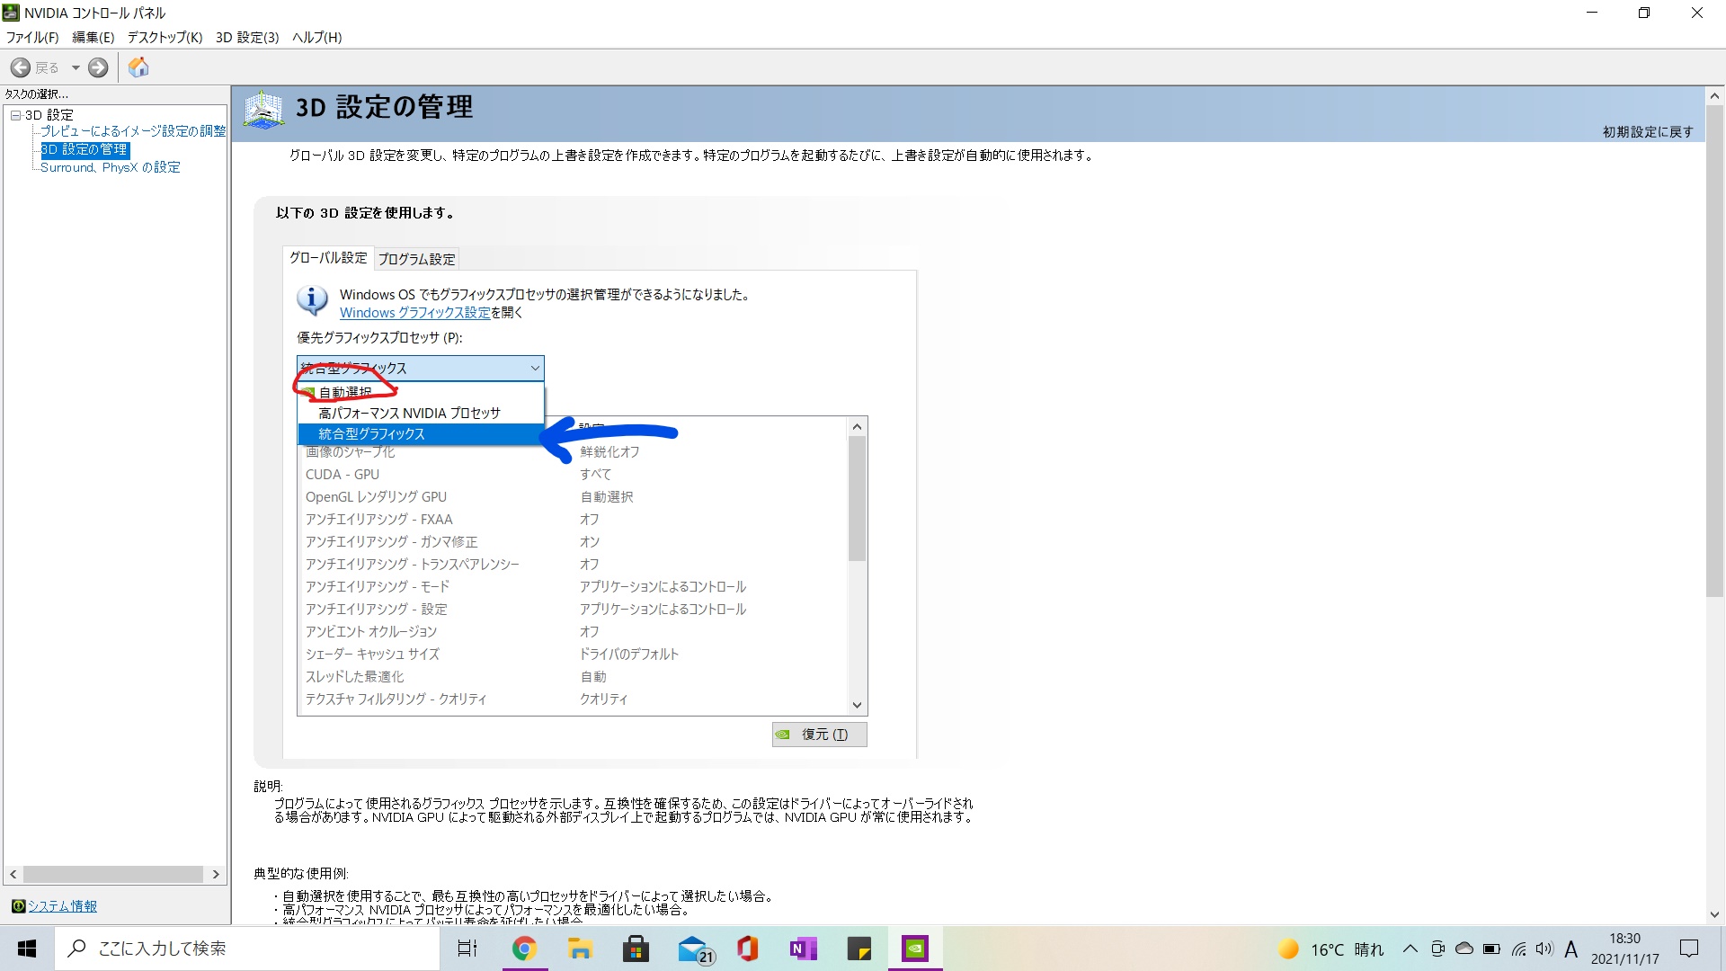1726x971 pixels.
Task: Select the シェーダー キャッシュ サイズ row
Action: tap(572, 655)
